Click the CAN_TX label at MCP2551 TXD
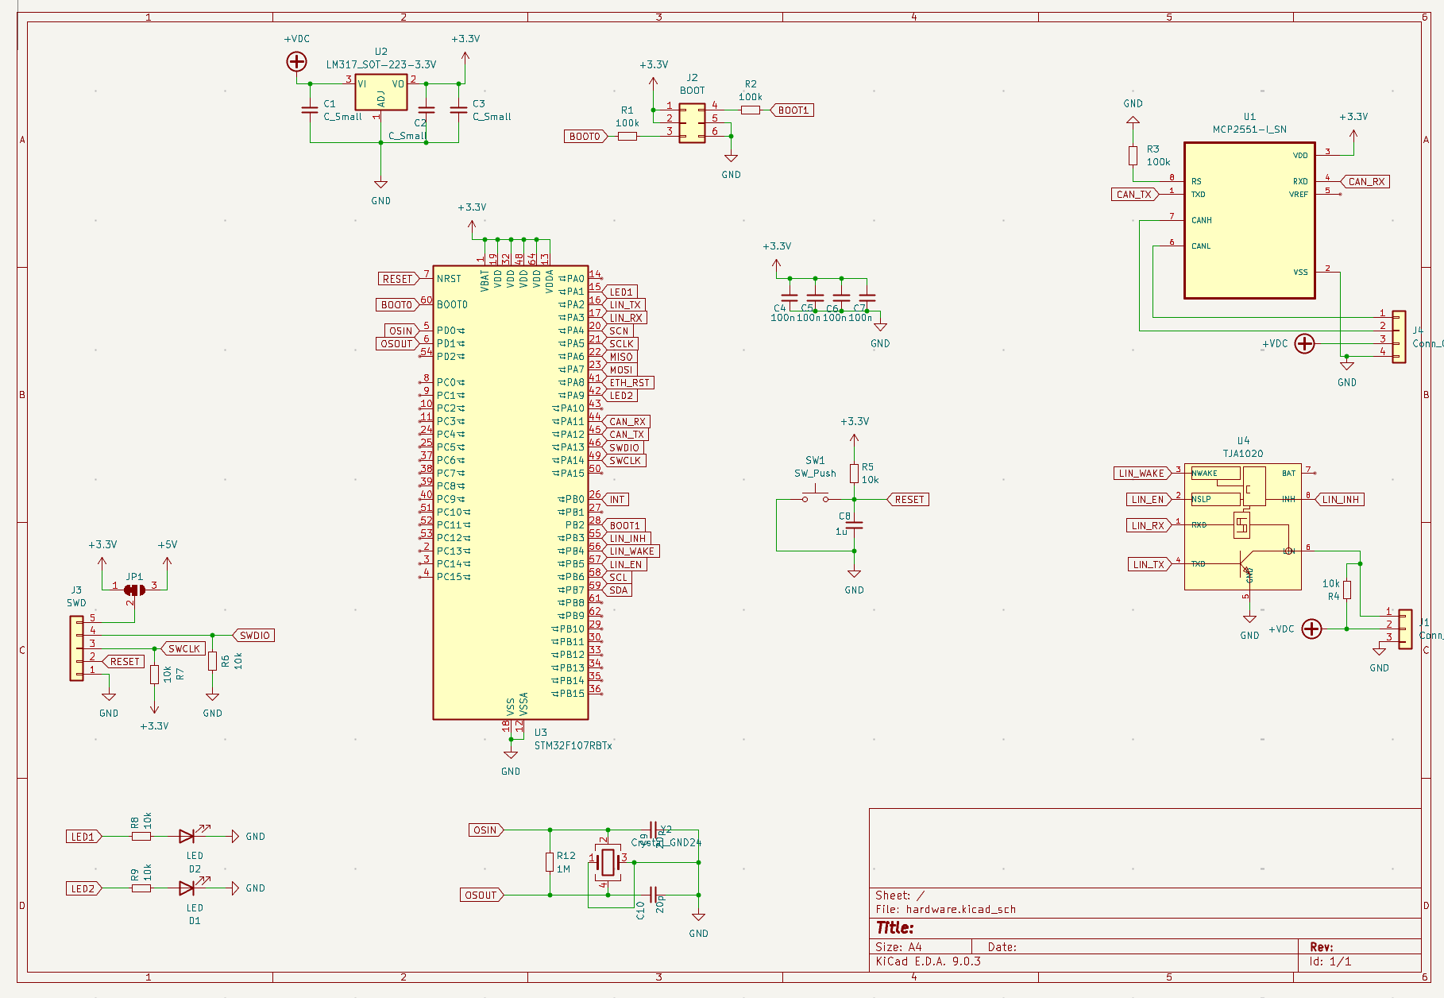The width and height of the screenshot is (1444, 998). click(1134, 194)
